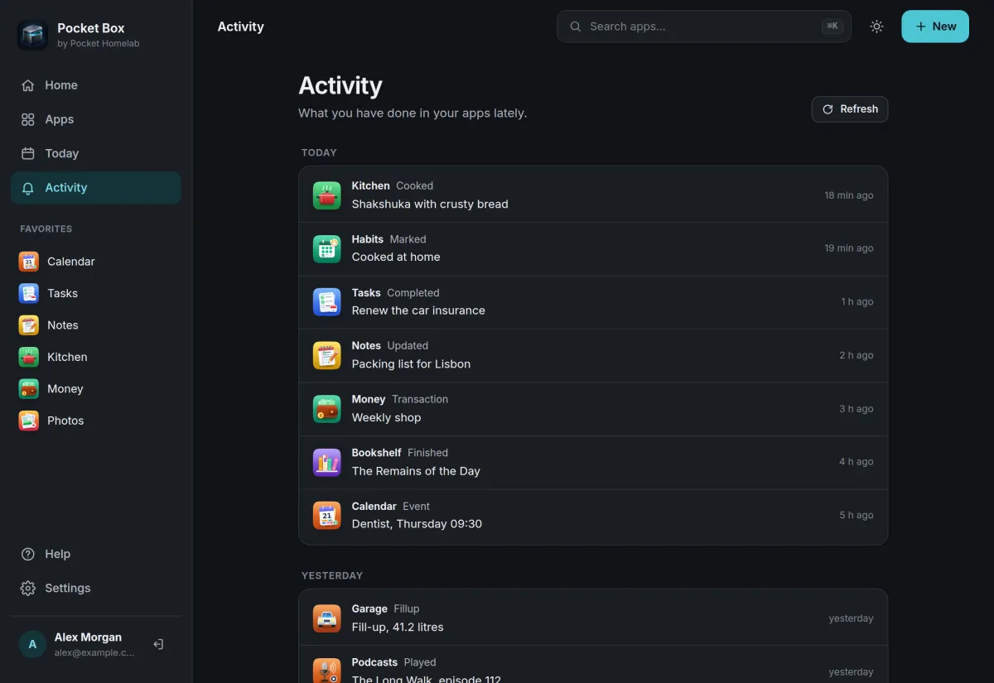Image resolution: width=994 pixels, height=683 pixels.
Task: Open Home in the sidebar
Action: click(x=96, y=85)
